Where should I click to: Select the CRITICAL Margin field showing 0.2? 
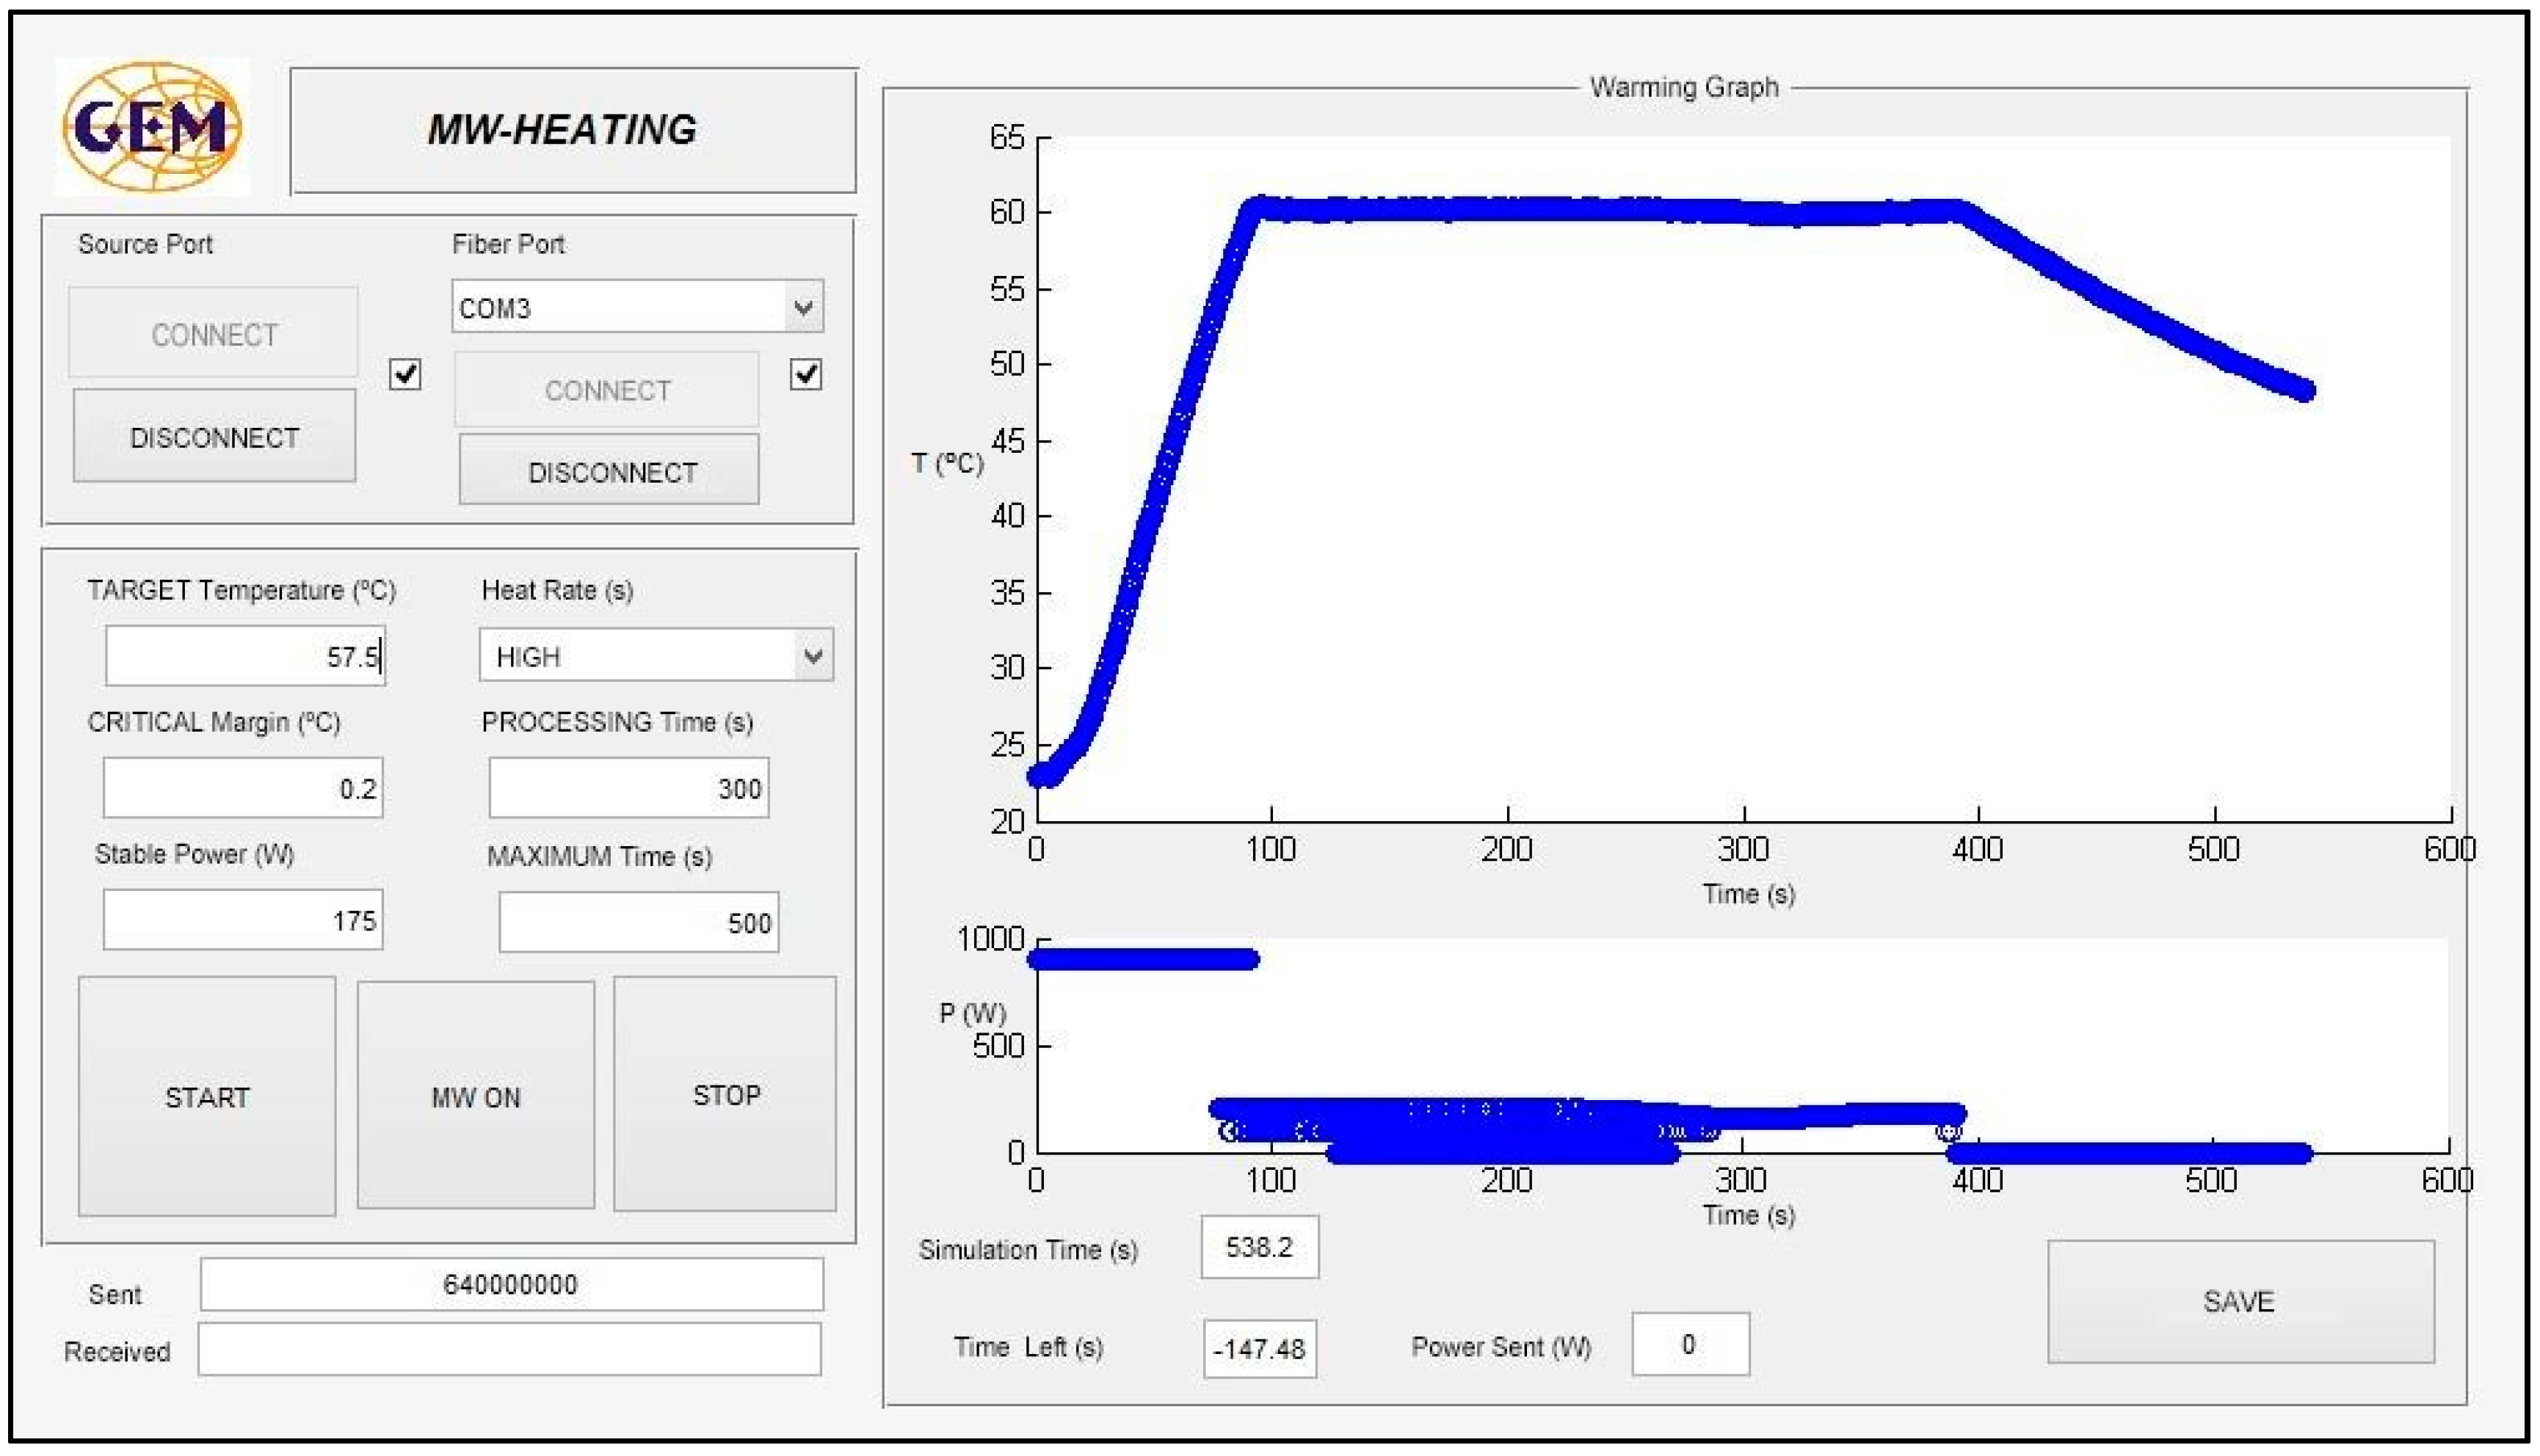(x=242, y=788)
